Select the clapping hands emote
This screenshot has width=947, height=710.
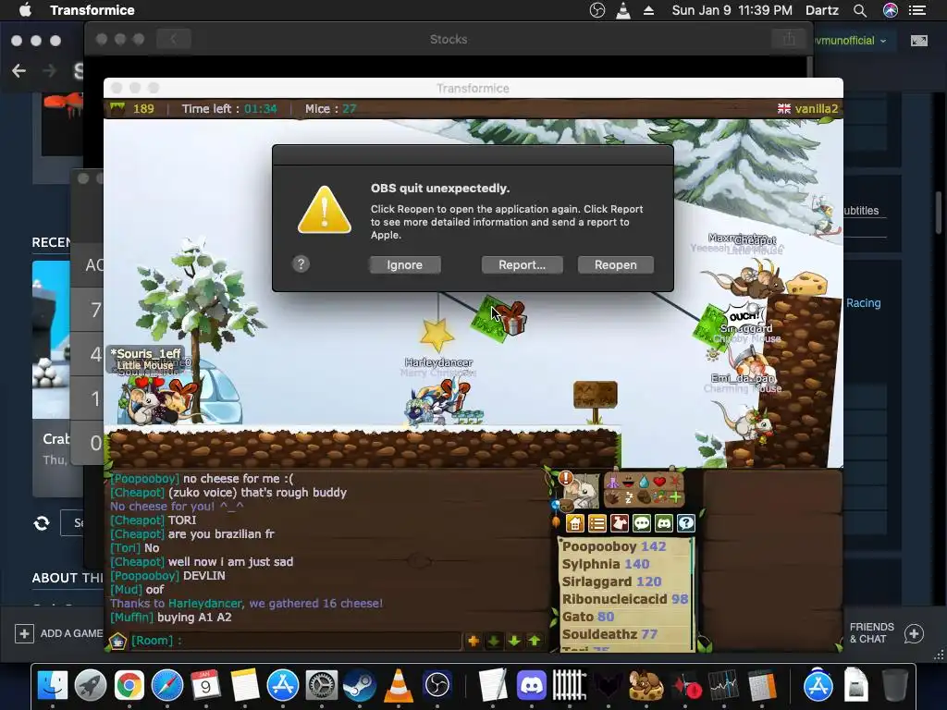[613, 498]
